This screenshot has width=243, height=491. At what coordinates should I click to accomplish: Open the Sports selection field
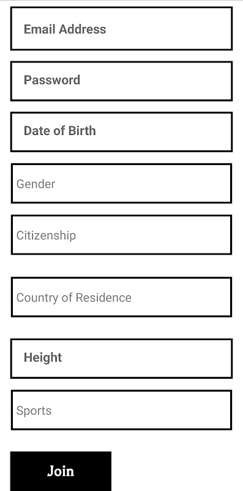coord(121,410)
